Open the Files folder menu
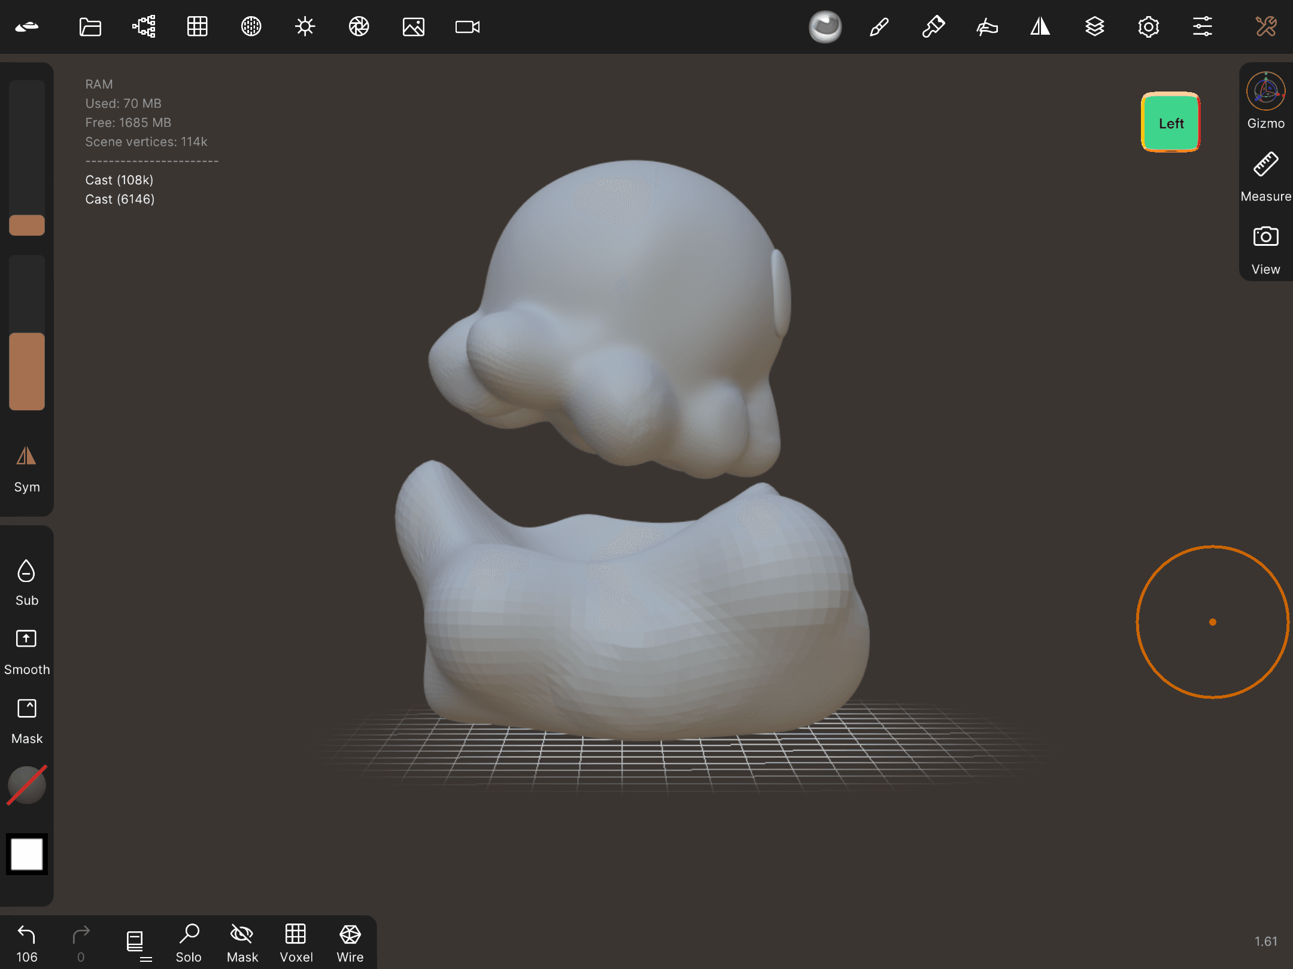The height and width of the screenshot is (969, 1293). [x=90, y=27]
